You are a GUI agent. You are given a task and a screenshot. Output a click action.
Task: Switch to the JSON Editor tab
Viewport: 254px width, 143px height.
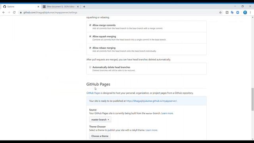61,7
